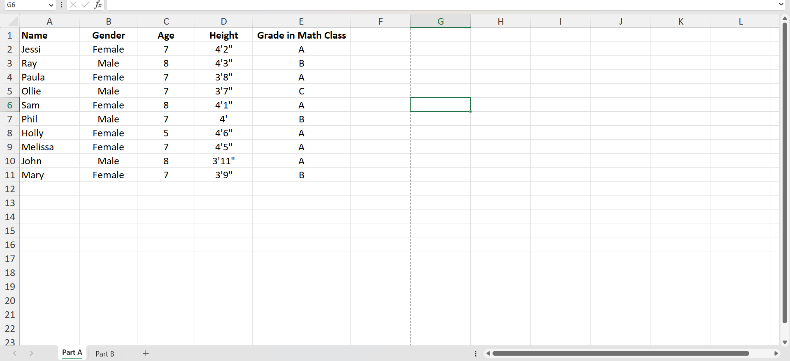
Task: Select the cell containing "Mary"
Action: (x=49, y=175)
